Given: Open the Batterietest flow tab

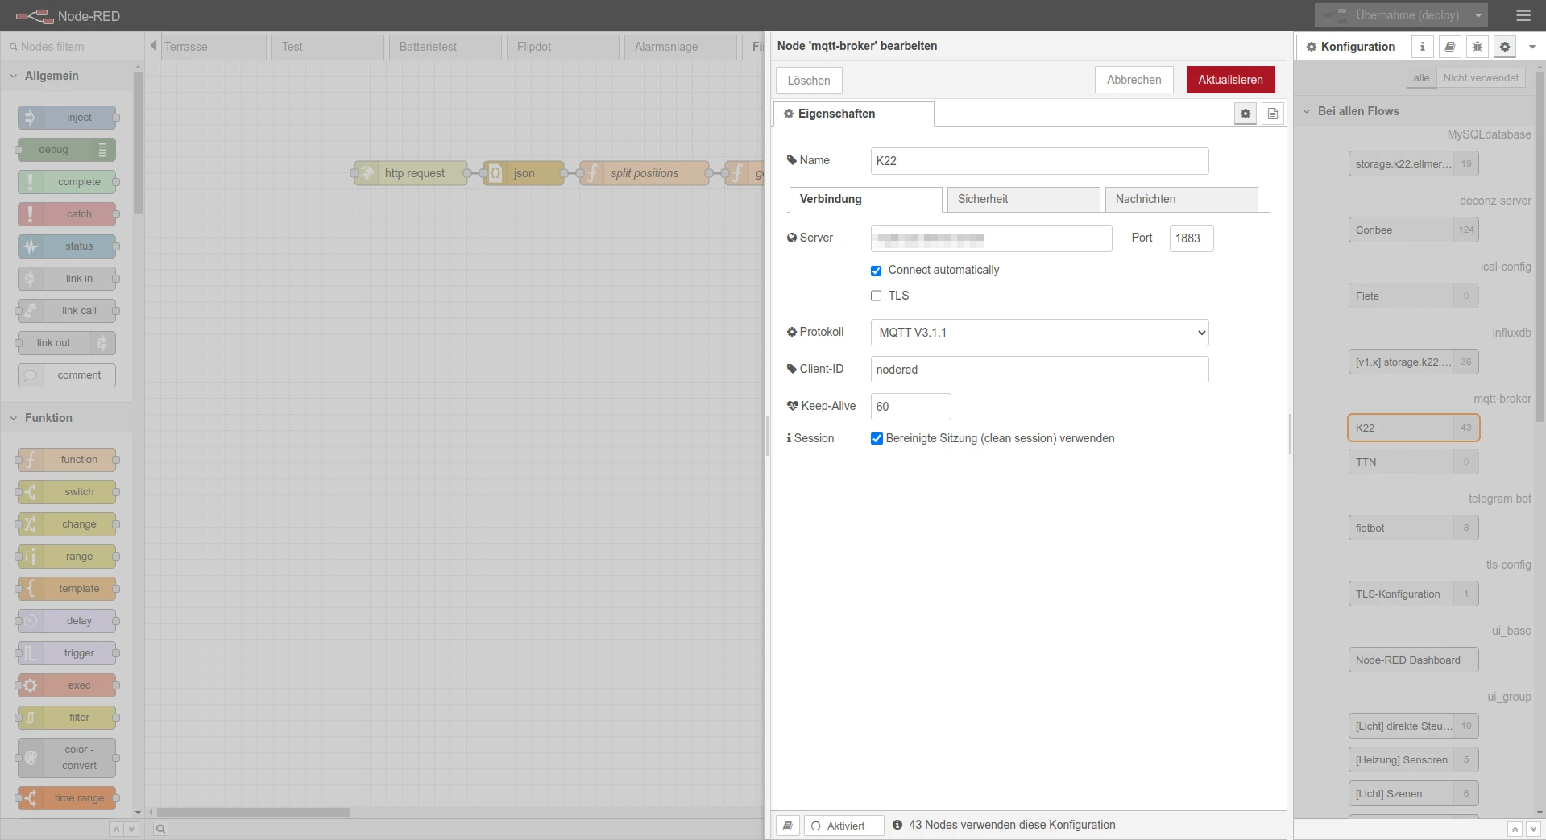Looking at the screenshot, I should (445, 47).
